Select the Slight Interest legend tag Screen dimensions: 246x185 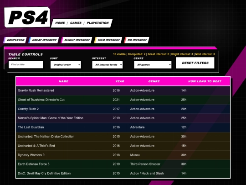(77, 40)
